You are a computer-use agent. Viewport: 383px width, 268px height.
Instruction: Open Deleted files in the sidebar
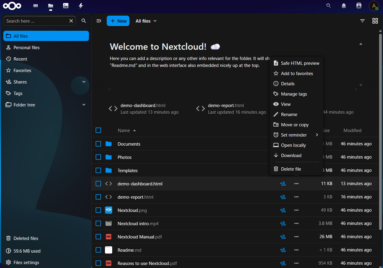[46, 238]
